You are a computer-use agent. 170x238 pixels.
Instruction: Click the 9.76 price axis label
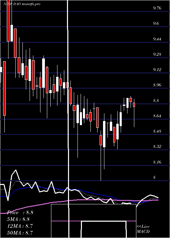coord(157,8)
